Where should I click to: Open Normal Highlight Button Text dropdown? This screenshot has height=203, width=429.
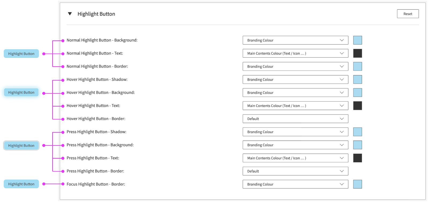coord(295,53)
